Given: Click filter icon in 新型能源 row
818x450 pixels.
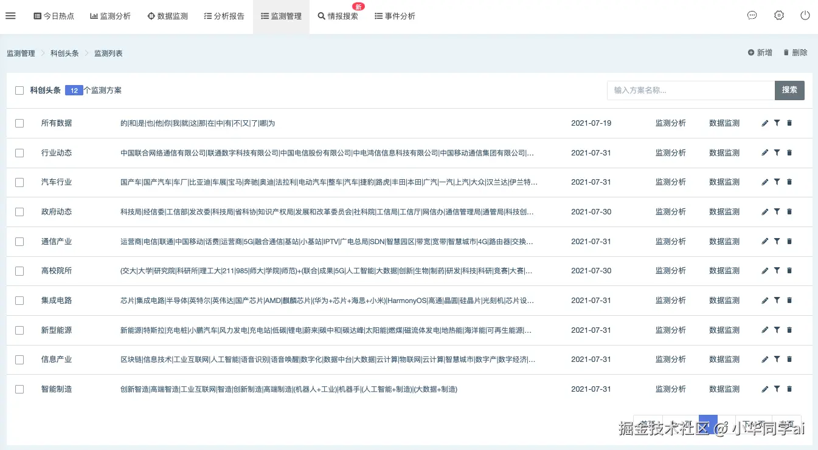Looking at the screenshot, I should [x=777, y=330].
